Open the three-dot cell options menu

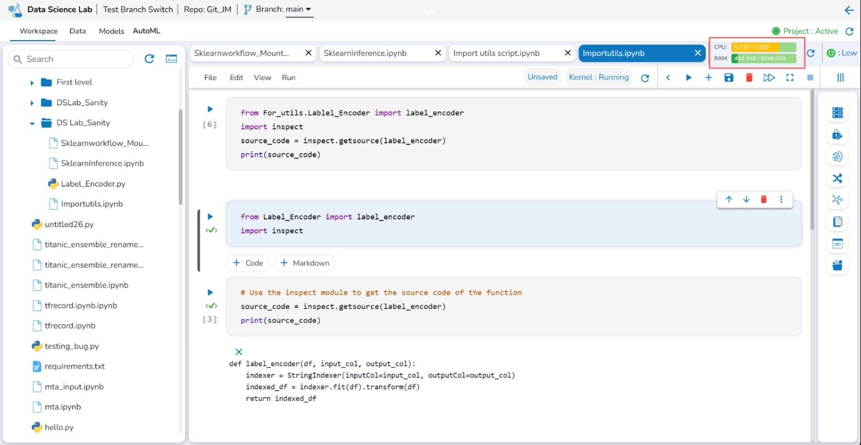click(781, 199)
